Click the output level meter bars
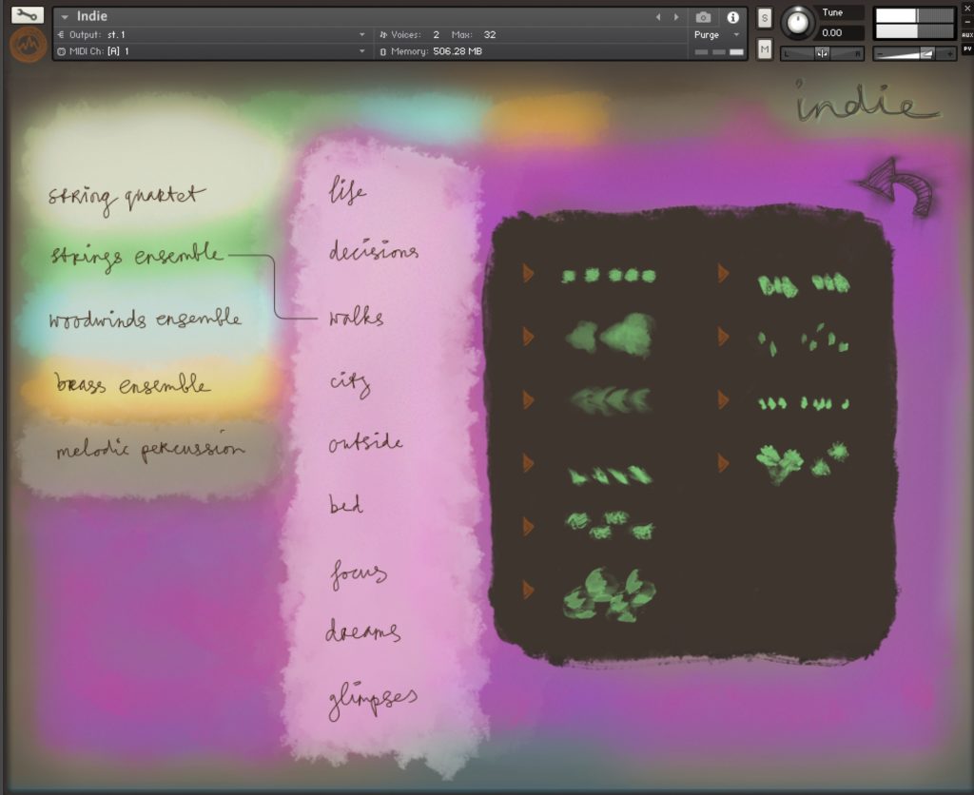The image size is (974, 795). [914, 23]
